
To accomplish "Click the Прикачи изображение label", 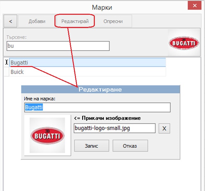I will pyautogui.click(x=107, y=118).
